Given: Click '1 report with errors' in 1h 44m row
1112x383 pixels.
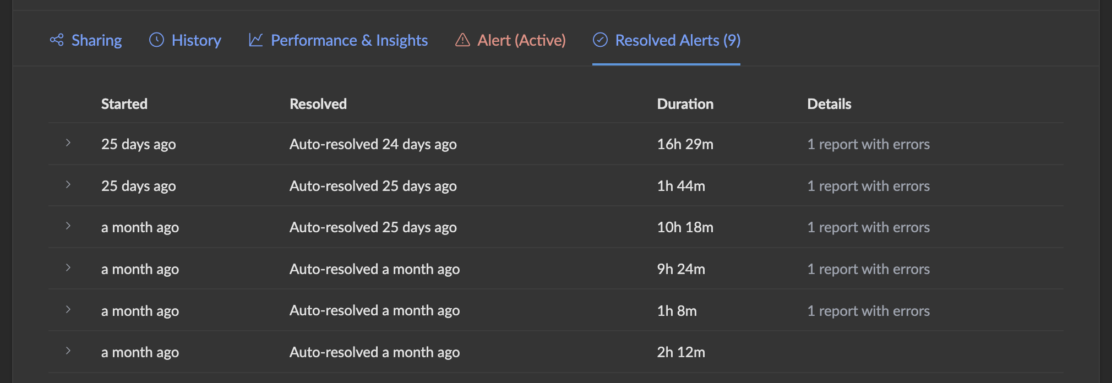Looking at the screenshot, I should coord(869,186).
